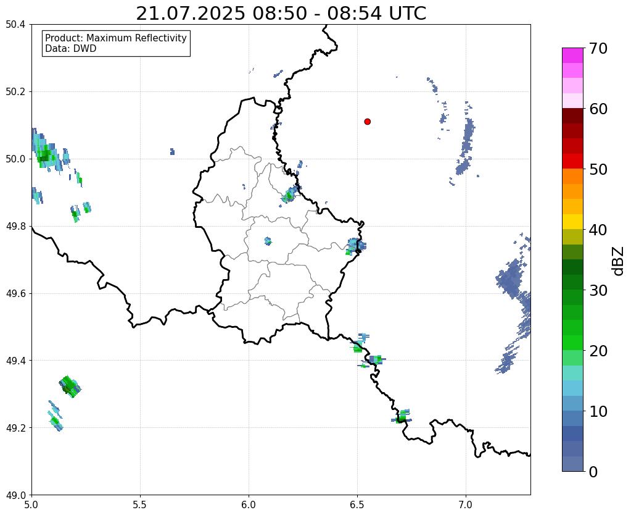Click the 7.0 longitude axis label
Viewport: 631px width, 515px height.
466,505
